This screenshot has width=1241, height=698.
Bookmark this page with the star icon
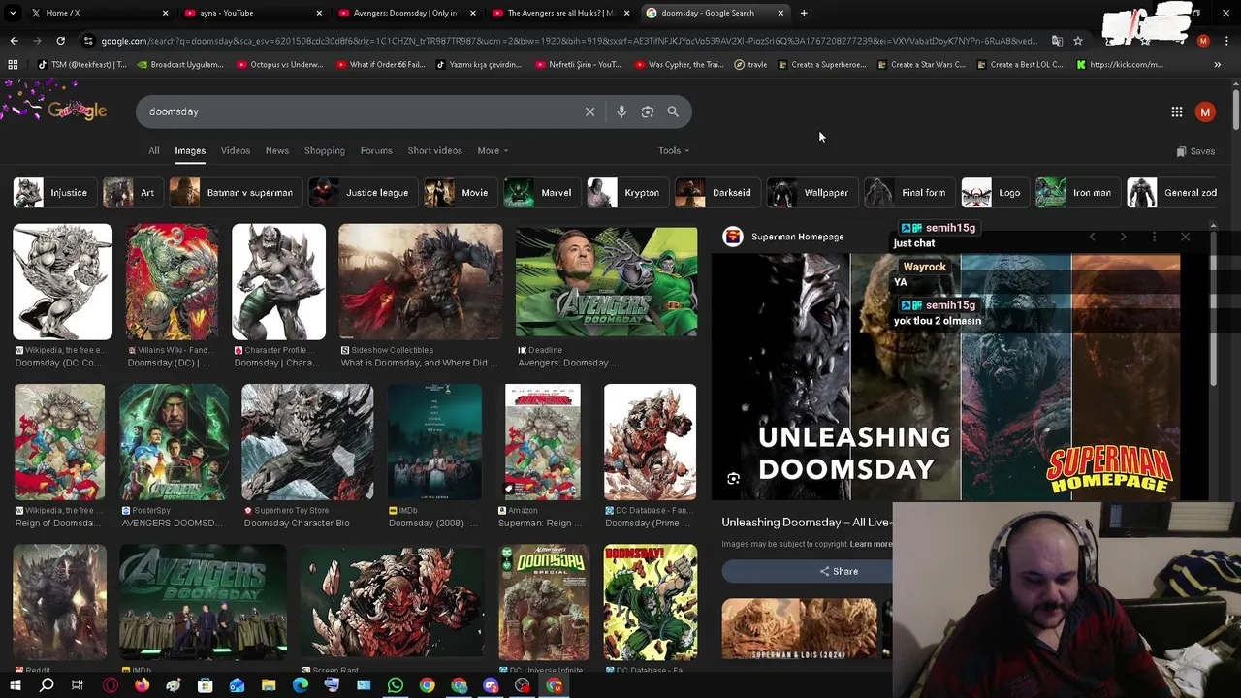click(x=1077, y=41)
